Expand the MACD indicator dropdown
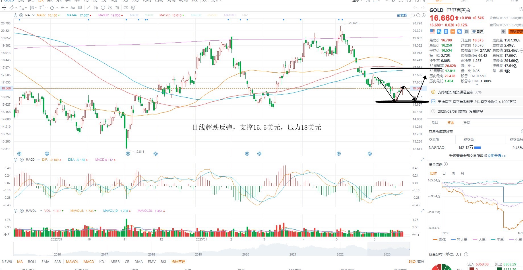 point(38,160)
